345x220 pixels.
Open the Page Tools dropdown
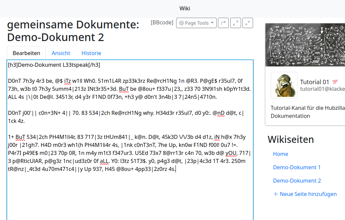196,23
